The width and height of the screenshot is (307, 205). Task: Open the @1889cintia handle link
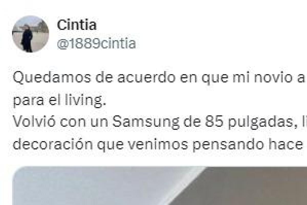pos(96,44)
